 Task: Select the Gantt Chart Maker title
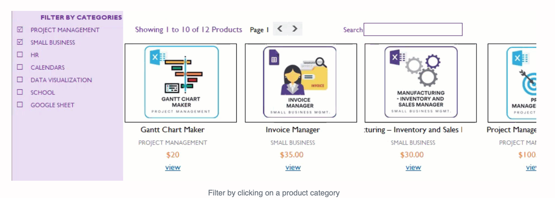pyautogui.click(x=172, y=130)
